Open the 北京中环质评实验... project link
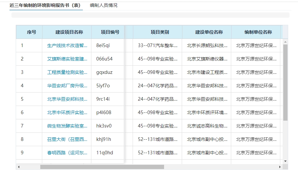This screenshot has width=298, height=171. [67, 112]
